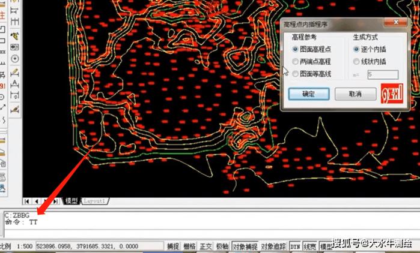Select 逐个内插 generation mode

[356, 49]
